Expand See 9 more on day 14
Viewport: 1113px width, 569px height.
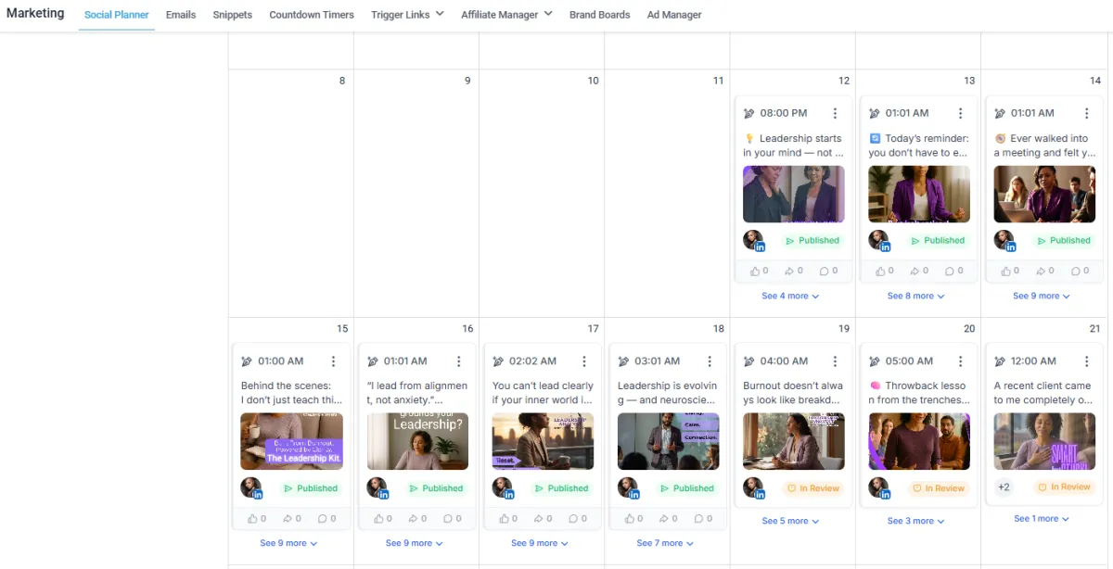[1041, 296]
